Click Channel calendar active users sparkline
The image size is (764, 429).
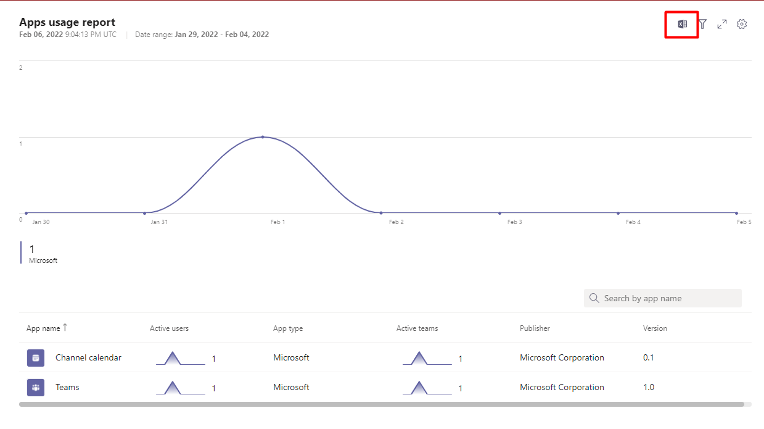(180, 358)
